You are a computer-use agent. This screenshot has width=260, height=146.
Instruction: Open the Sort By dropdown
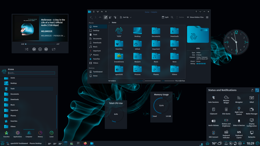126,17
